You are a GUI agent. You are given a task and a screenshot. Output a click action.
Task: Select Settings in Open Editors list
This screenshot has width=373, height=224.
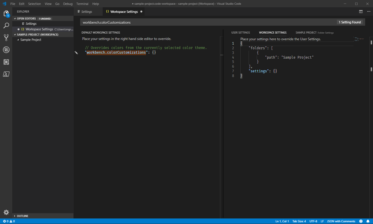(43, 24)
